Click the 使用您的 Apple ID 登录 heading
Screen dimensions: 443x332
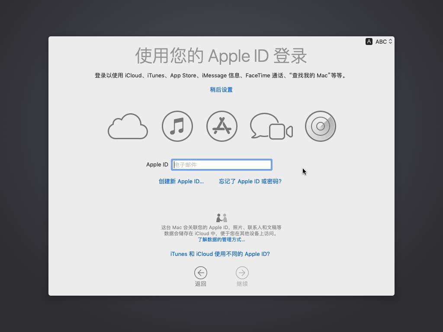point(221,56)
